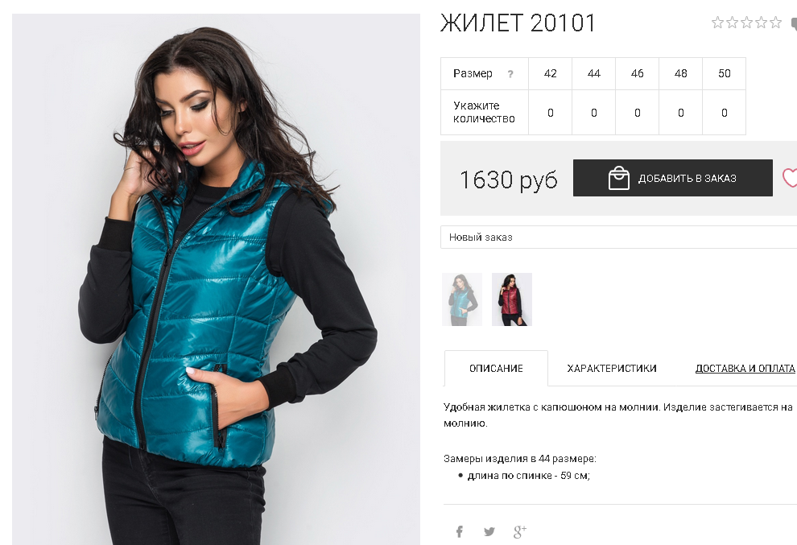
Task: Set quantity field for size 50
Action: pyautogui.click(x=725, y=113)
